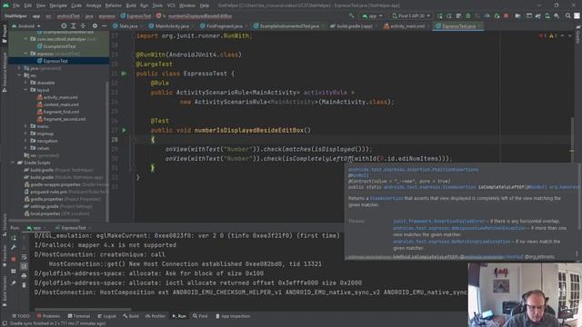
Task: Open the project view Android dropdown
Action: pos(26,26)
